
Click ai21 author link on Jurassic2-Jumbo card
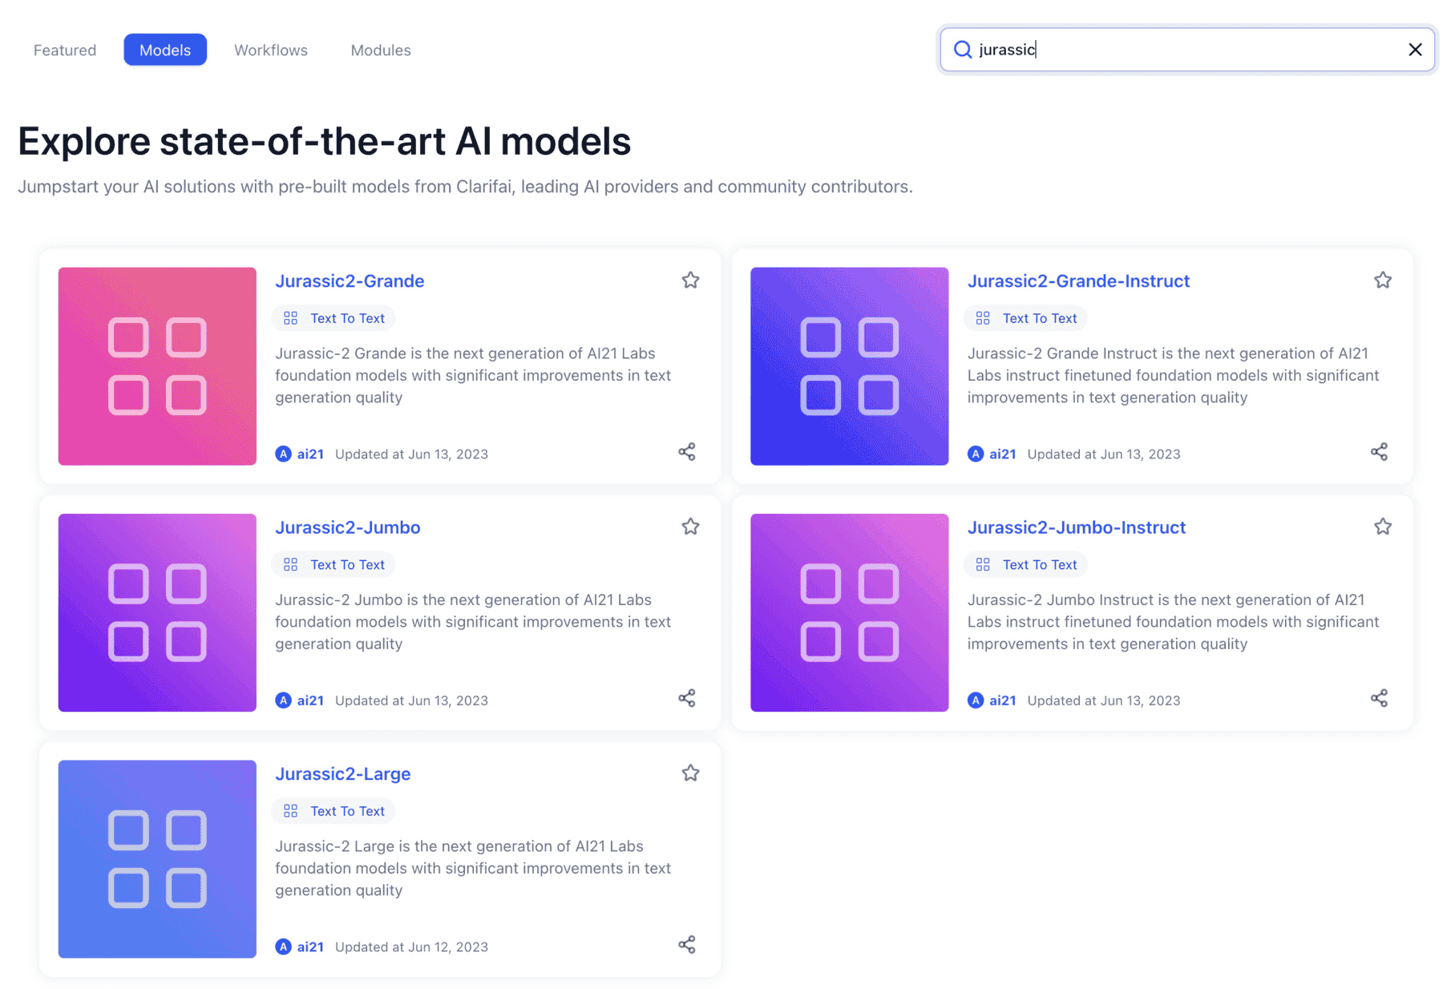pyautogui.click(x=310, y=700)
